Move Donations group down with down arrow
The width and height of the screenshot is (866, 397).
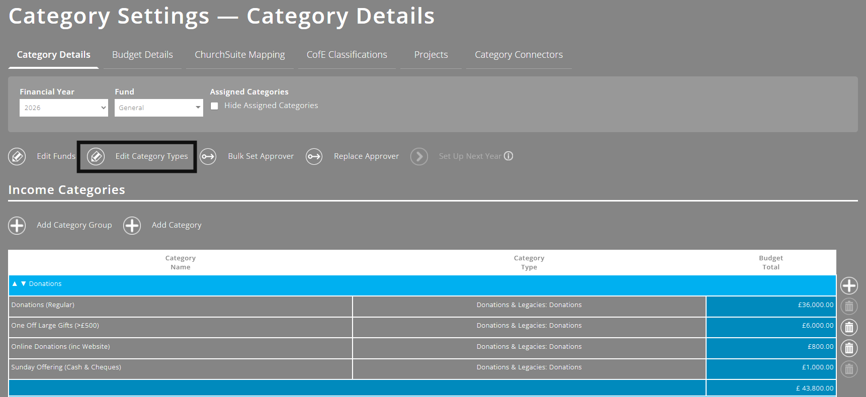click(x=23, y=284)
